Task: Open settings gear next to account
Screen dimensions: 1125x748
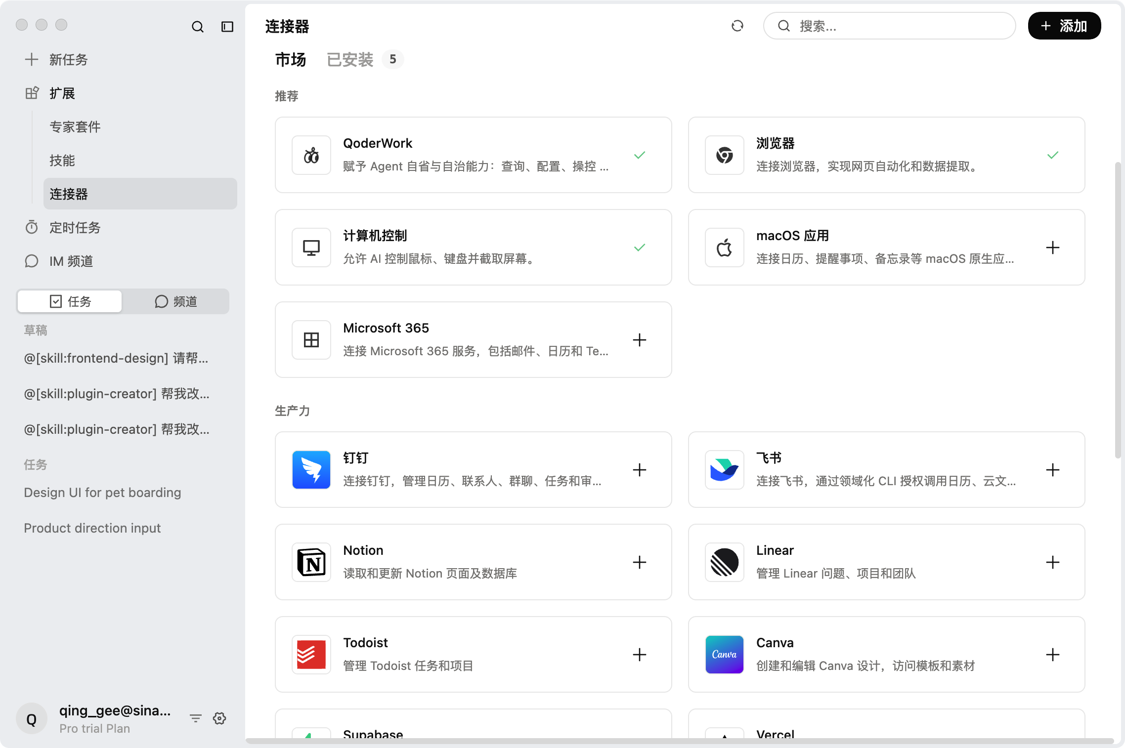Action: click(219, 718)
